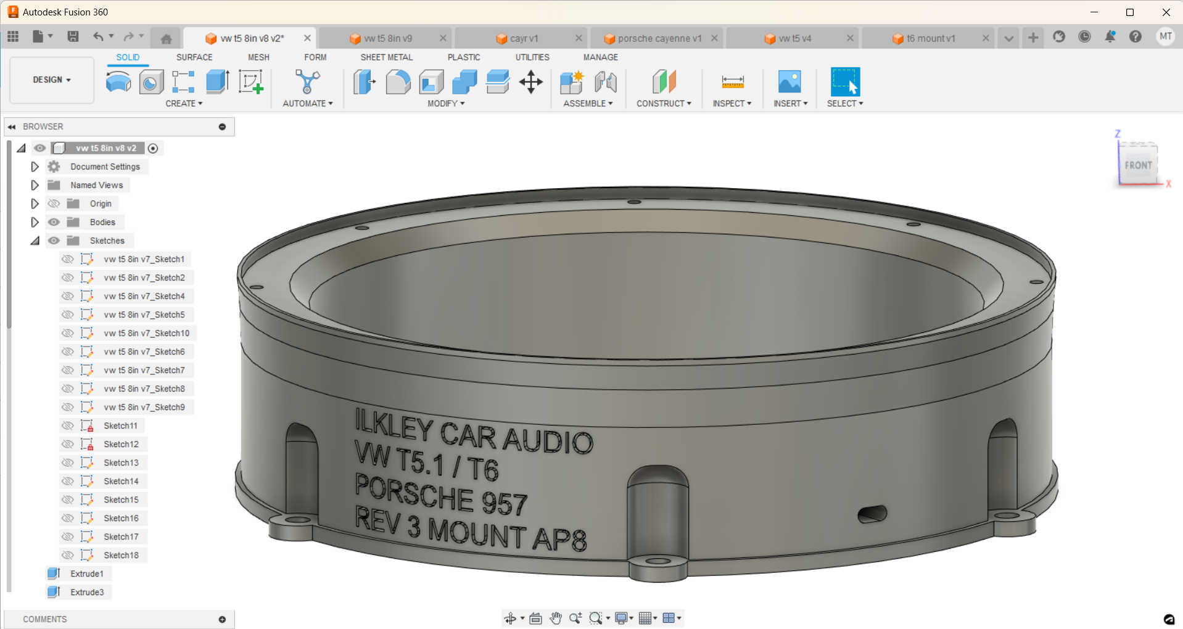The image size is (1183, 629).
Task: Click the Pan hand tool in navigation bar
Action: (x=556, y=618)
